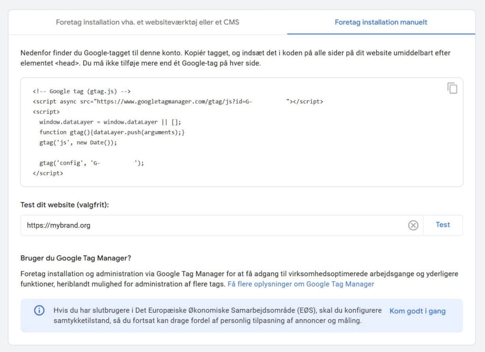
Task: Switch to the website builder or CMS installation tab
Action: pyautogui.click(x=148, y=22)
